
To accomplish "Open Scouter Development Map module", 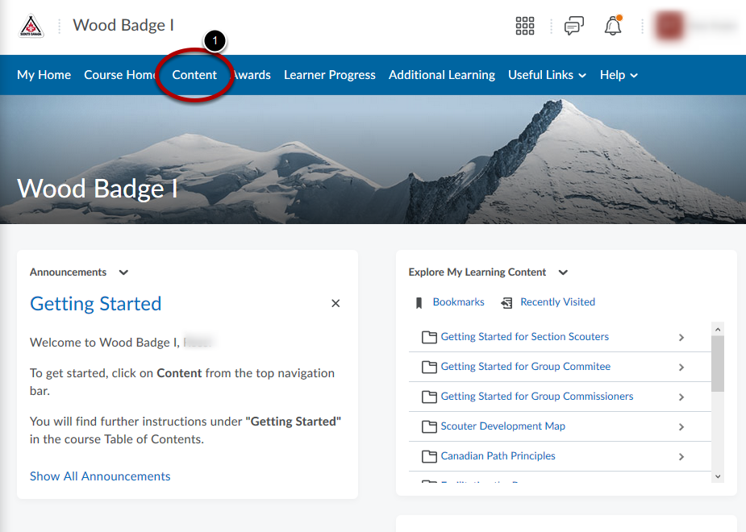I will pos(503,426).
